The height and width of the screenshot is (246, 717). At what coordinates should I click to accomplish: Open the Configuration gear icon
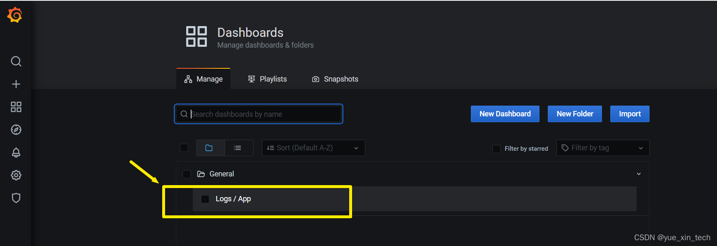pyautogui.click(x=16, y=175)
